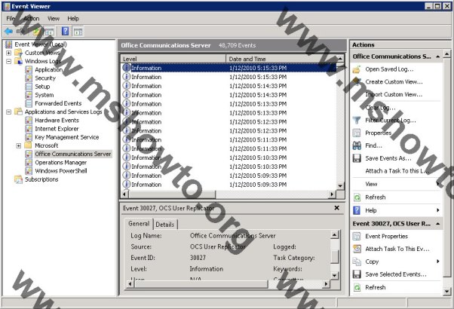This screenshot has width=454, height=309.
Task: Open Event Properties action icon
Action: pyautogui.click(x=357, y=237)
